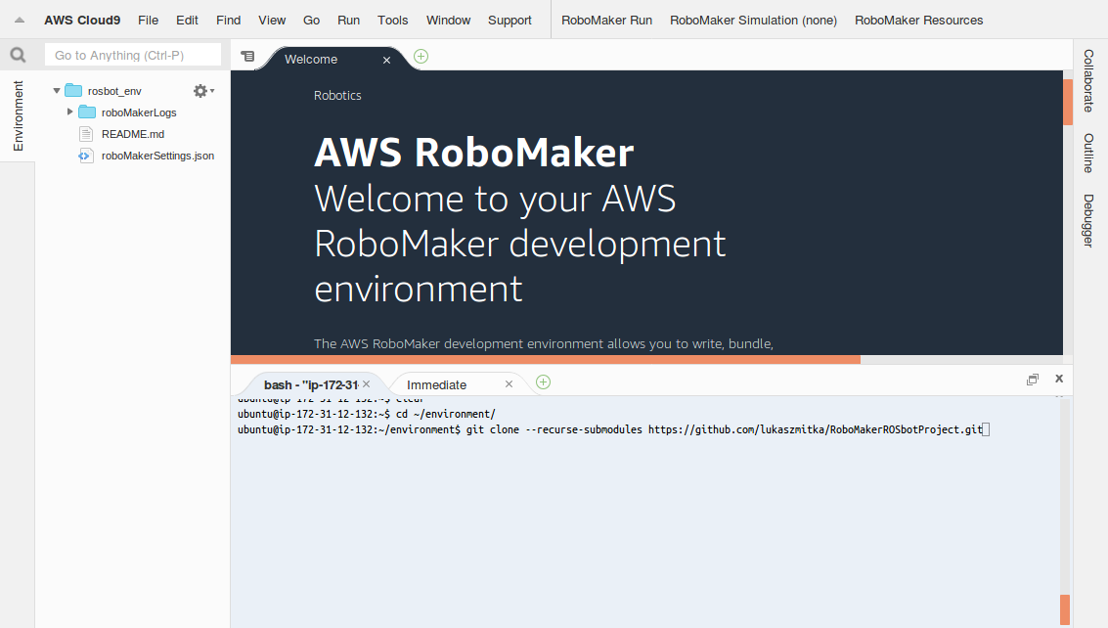The height and width of the screenshot is (628, 1108).
Task: Open the Tools menu
Action: click(x=393, y=20)
